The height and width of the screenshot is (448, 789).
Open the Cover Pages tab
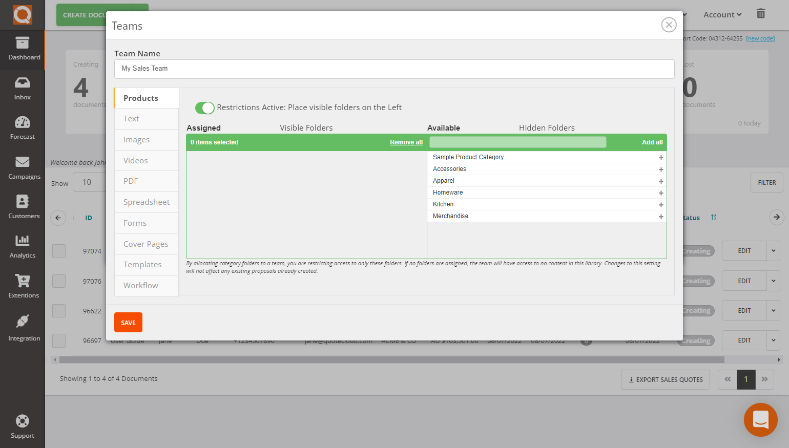145,244
